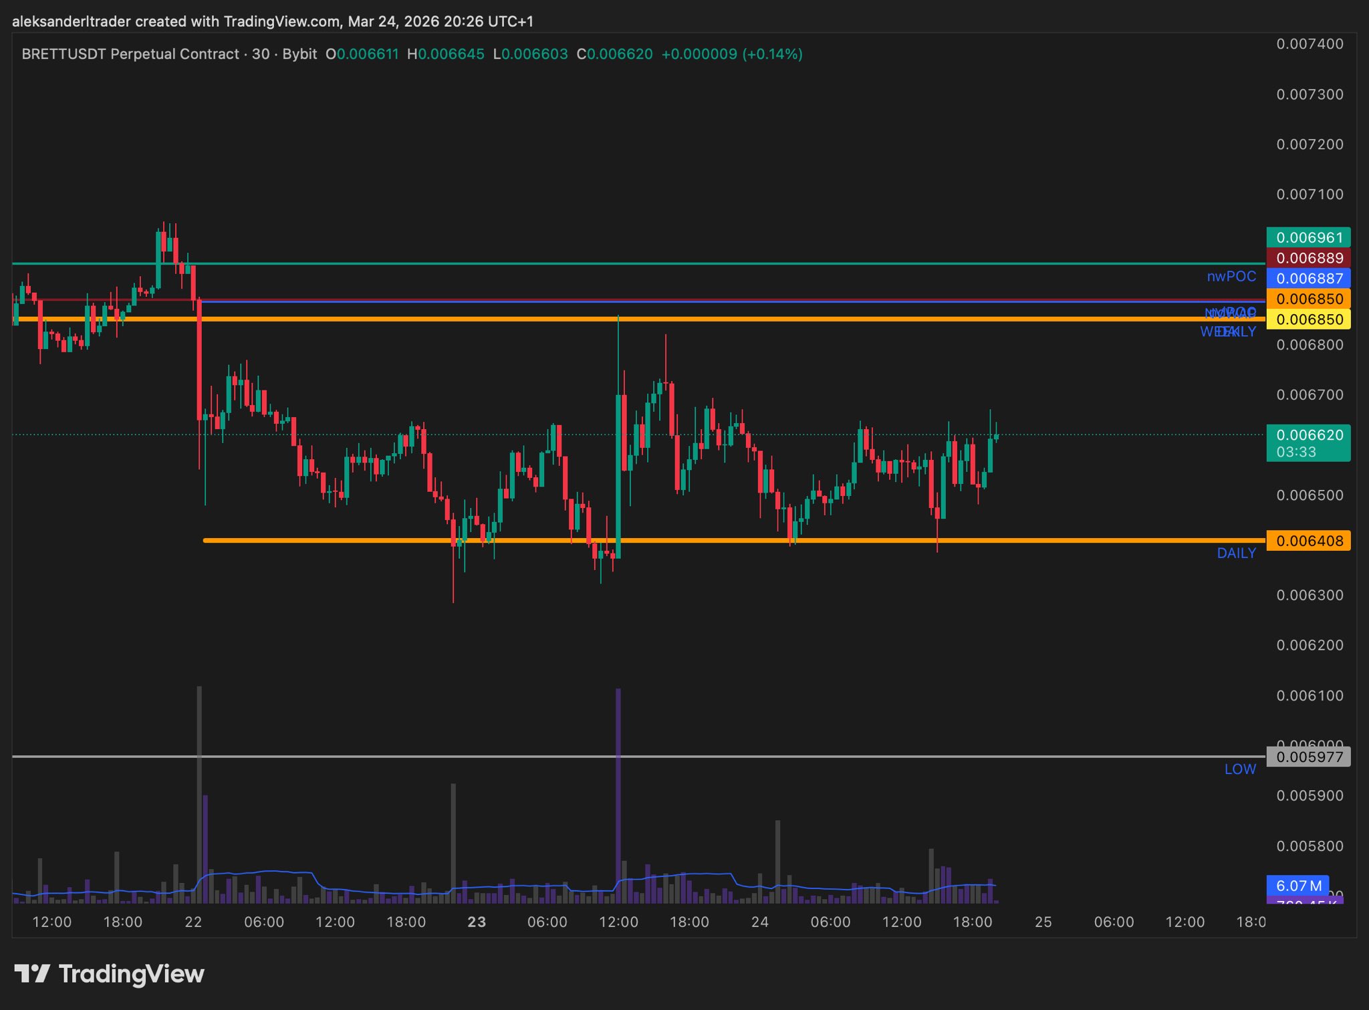This screenshot has height=1010, width=1369.
Task: Click date 23 on time axis
Action: point(477,922)
